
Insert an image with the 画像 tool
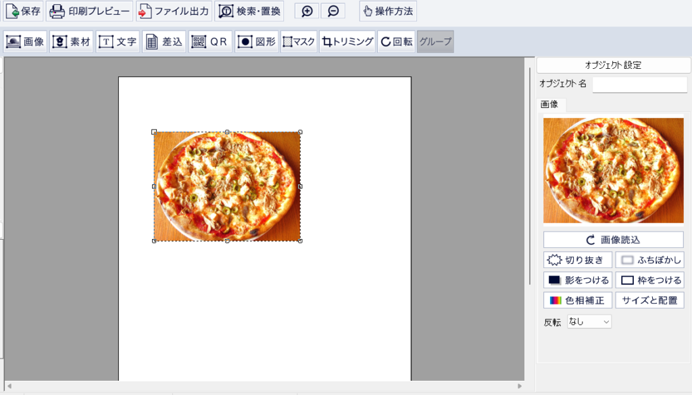[25, 41]
